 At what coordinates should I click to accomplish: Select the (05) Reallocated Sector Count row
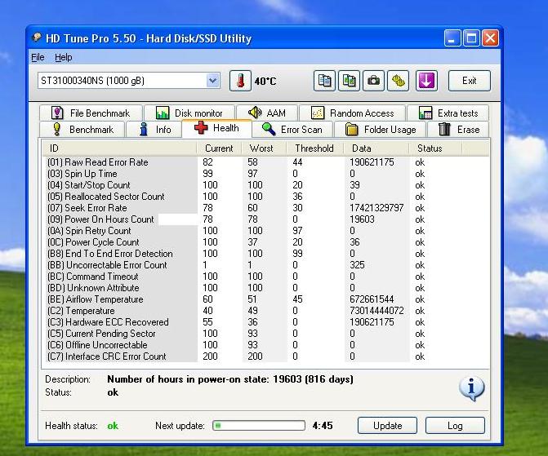point(265,197)
